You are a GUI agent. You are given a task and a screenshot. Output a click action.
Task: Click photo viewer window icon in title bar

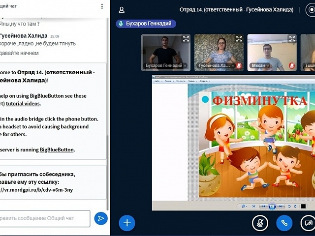(x=154, y=77)
